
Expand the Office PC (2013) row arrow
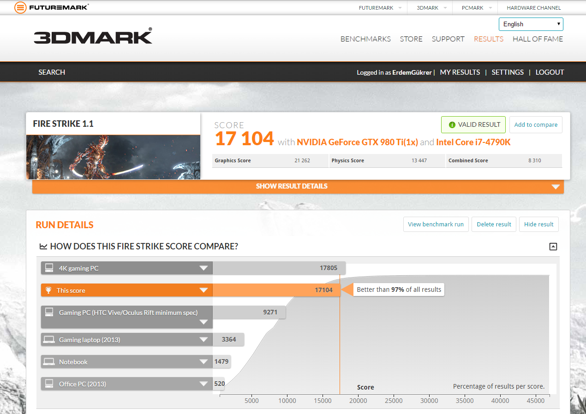(x=203, y=384)
